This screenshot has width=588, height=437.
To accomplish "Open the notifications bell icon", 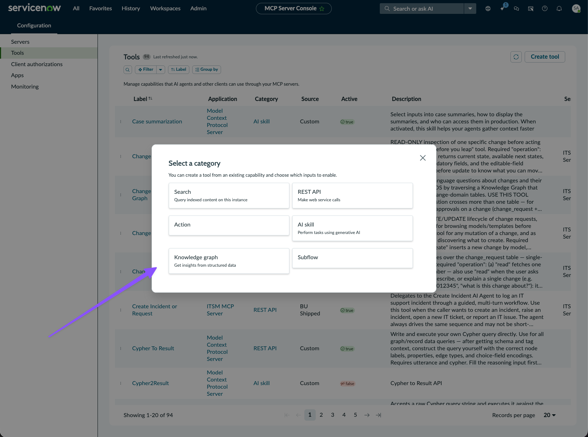I will 559,9.
